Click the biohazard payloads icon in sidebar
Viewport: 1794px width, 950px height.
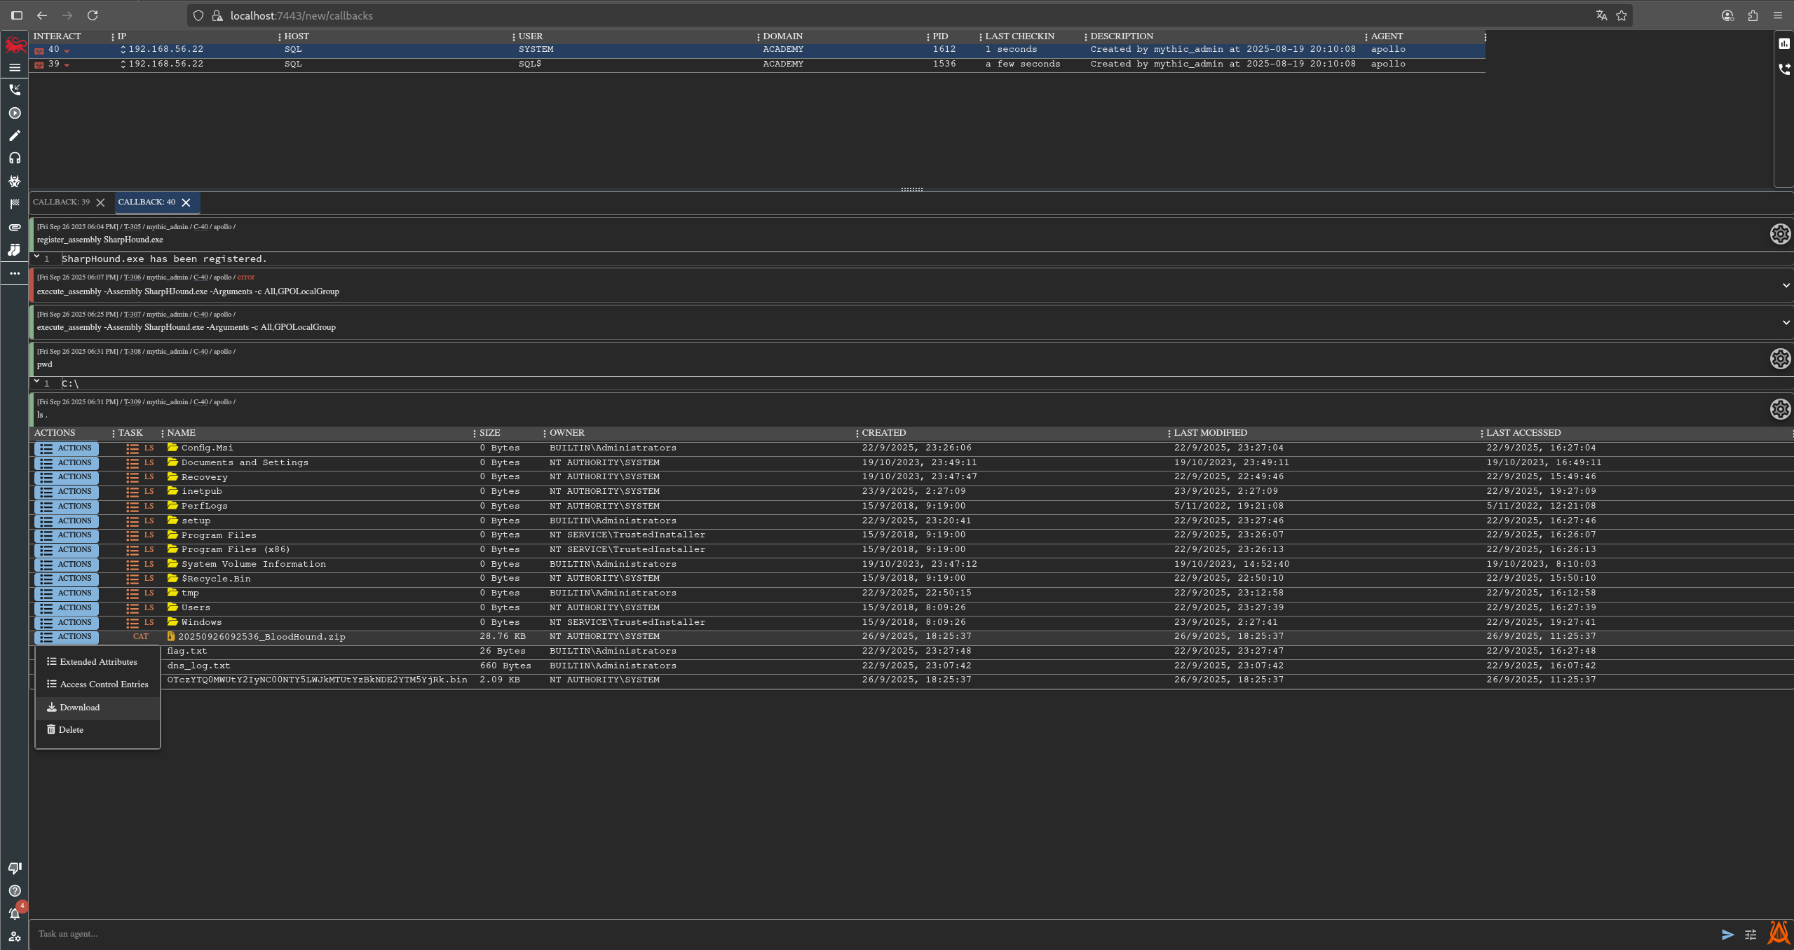tap(15, 181)
